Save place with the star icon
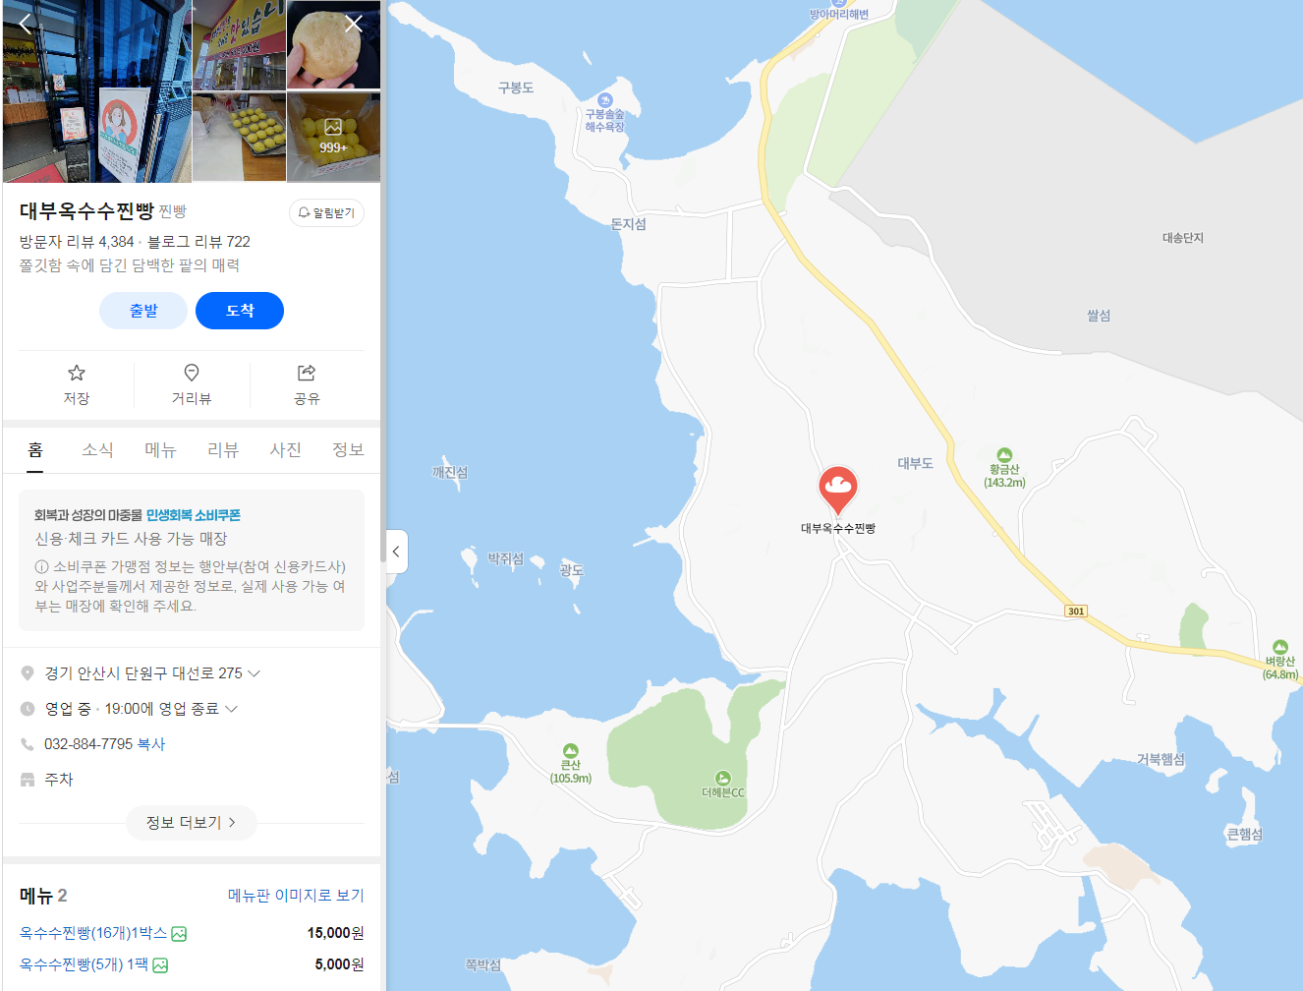 point(77,384)
